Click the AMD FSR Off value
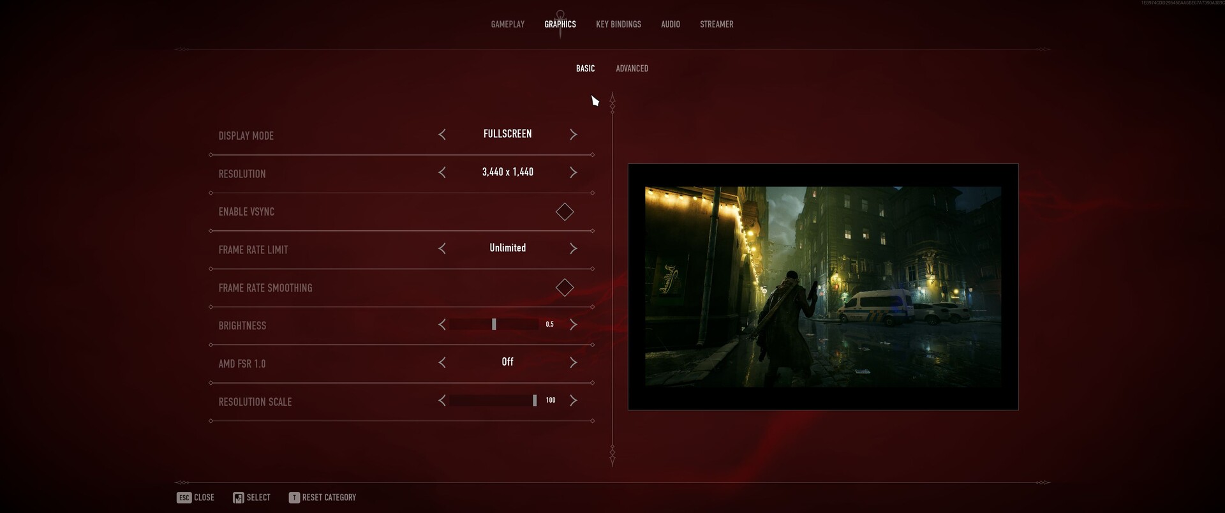This screenshot has width=1225, height=513. click(507, 362)
